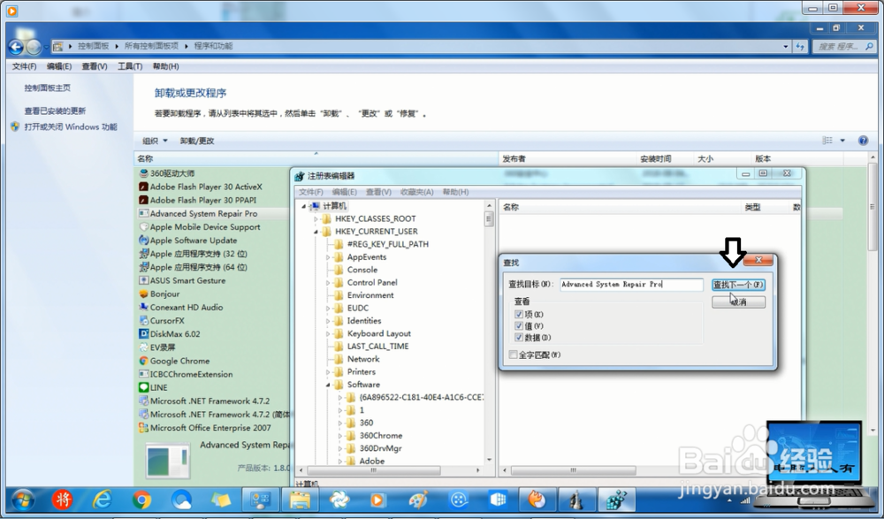Open Internet Explorer from the taskbar

(102, 500)
